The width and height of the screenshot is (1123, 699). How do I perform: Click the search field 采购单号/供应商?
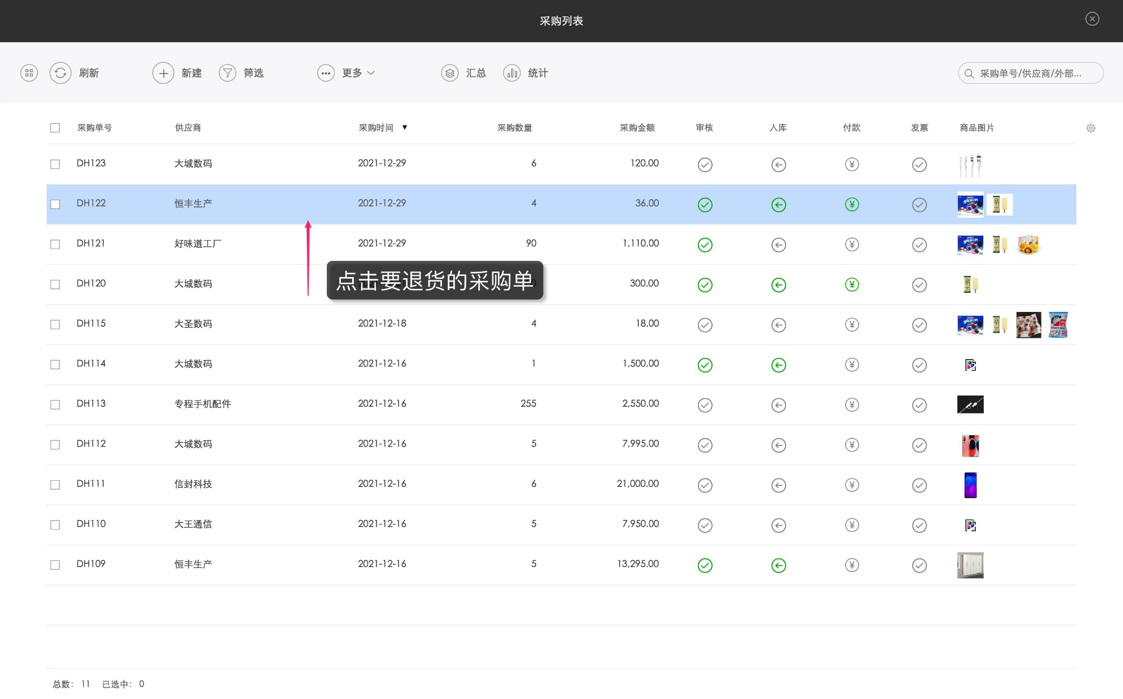tap(1031, 73)
